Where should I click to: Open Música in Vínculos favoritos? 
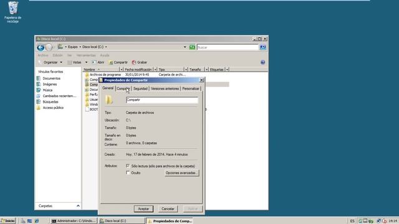pyautogui.click(x=47, y=90)
